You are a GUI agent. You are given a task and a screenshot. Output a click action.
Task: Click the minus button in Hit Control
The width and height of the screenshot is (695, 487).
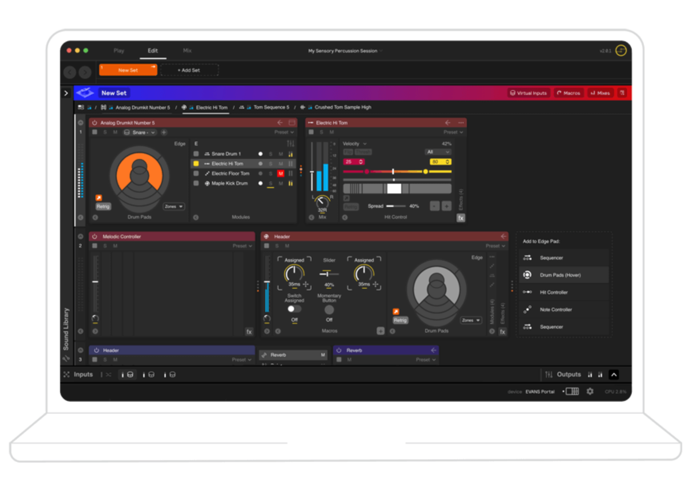434,206
